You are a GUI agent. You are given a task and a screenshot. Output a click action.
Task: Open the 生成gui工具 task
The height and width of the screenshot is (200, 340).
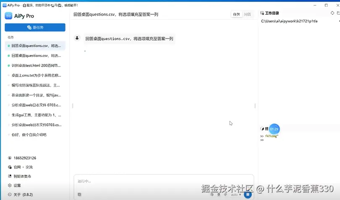pos(35,115)
